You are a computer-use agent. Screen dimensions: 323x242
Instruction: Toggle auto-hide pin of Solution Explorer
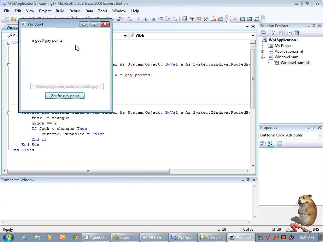point(314,26)
